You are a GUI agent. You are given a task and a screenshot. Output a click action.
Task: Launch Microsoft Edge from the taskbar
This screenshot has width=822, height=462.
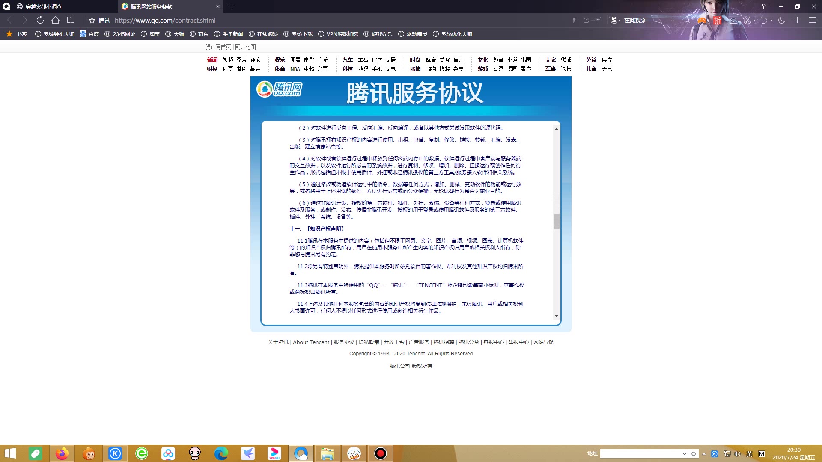[221, 453]
